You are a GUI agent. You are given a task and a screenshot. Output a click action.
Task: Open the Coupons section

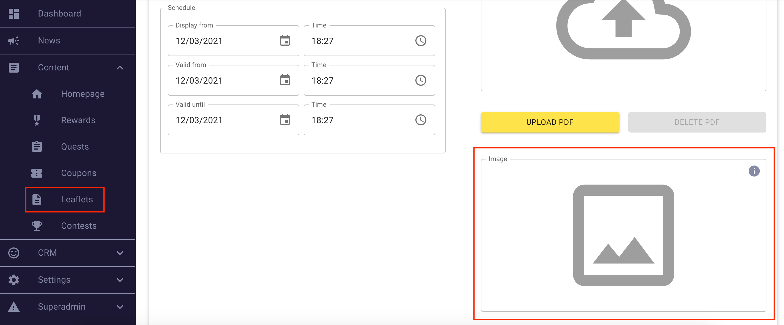[78, 173]
